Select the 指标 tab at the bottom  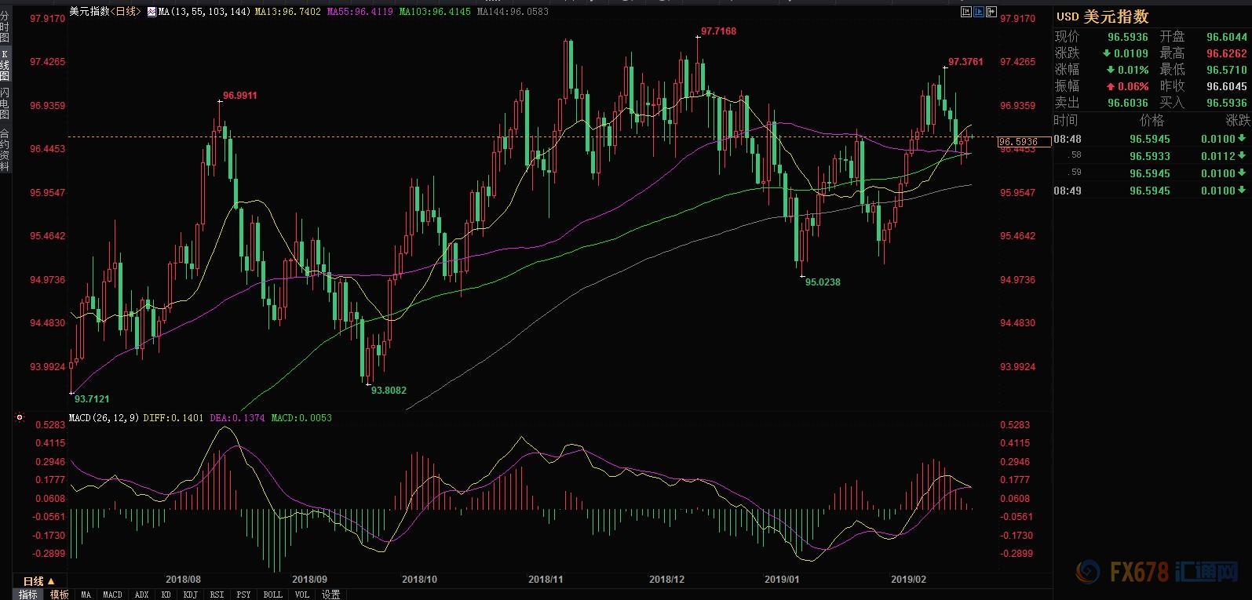point(28,595)
